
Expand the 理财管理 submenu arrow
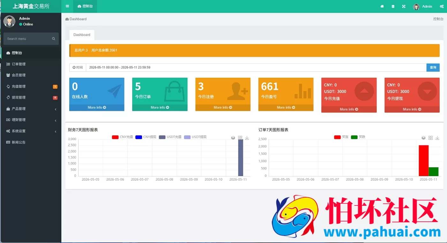(56, 120)
